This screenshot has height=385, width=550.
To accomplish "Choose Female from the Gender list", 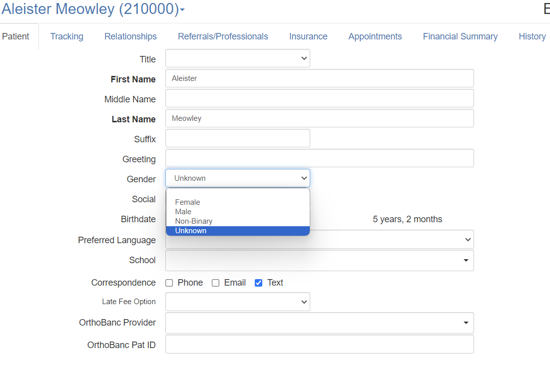I will (188, 202).
